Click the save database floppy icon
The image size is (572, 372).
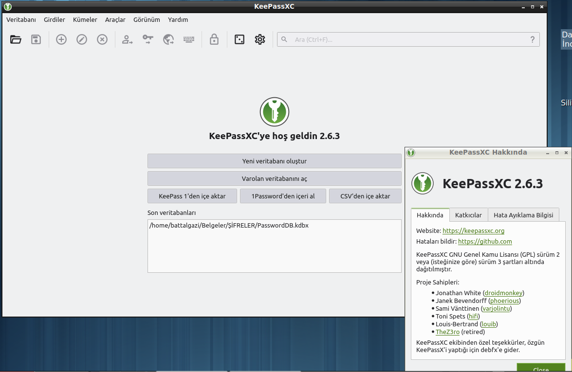(36, 39)
